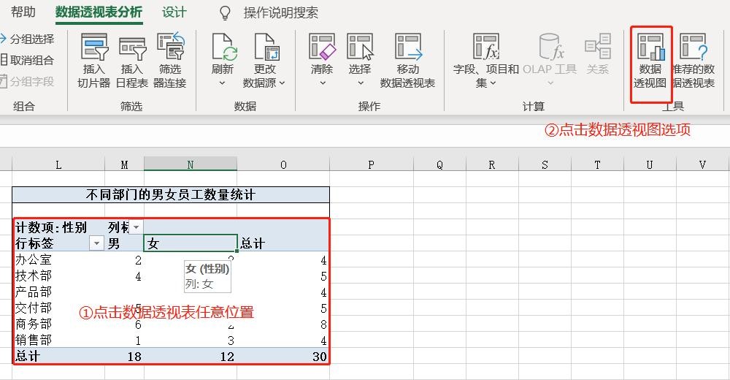Expand the 选择 select dropdown
The image size is (730, 380).
[360, 83]
